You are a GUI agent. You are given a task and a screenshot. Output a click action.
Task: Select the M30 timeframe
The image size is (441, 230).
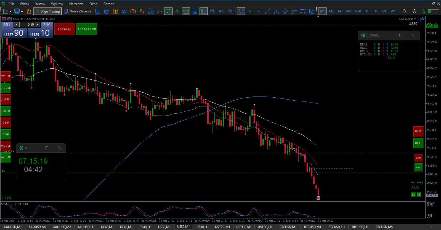tap(358, 11)
